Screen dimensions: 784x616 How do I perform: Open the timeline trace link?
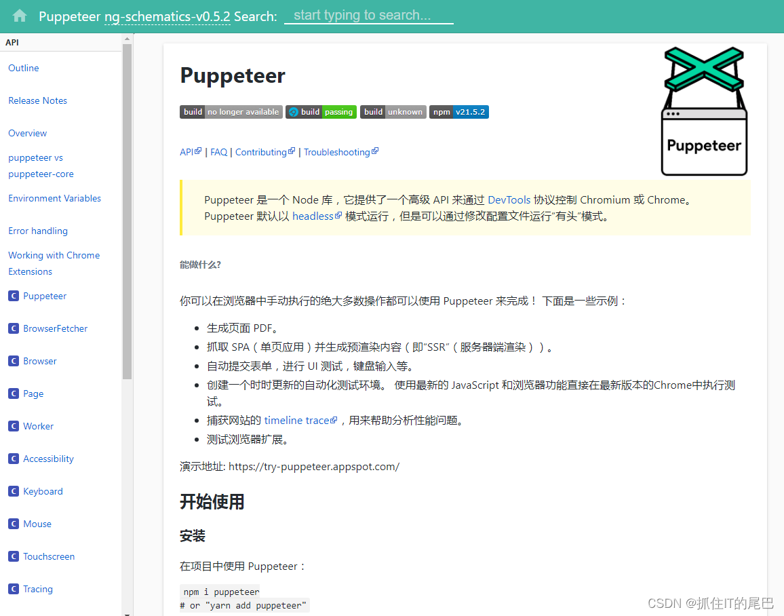point(297,420)
